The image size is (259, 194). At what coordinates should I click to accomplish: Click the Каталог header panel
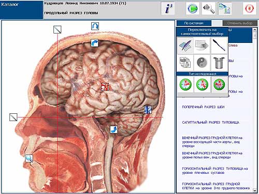(21, 9)
